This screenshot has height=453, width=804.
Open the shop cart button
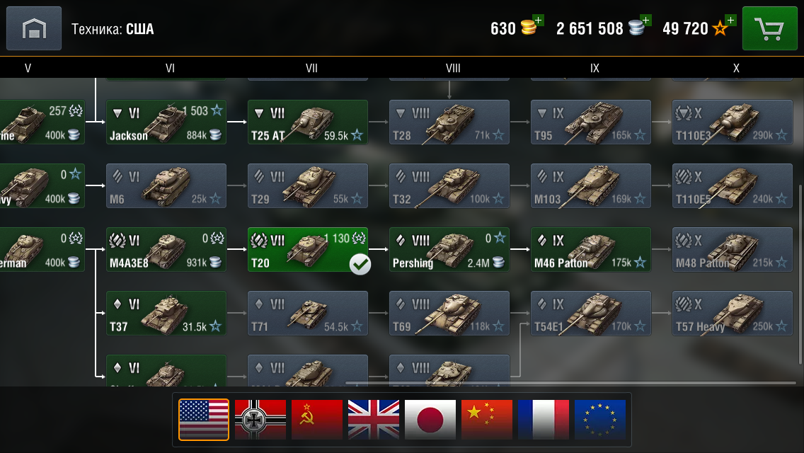[769, 28]
